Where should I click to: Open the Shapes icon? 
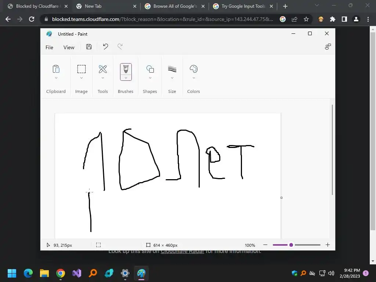150,69
